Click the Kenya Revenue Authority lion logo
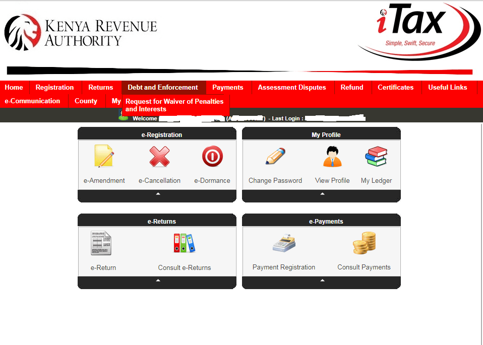Screen dimensions: 483x345 tap(23, 32)
